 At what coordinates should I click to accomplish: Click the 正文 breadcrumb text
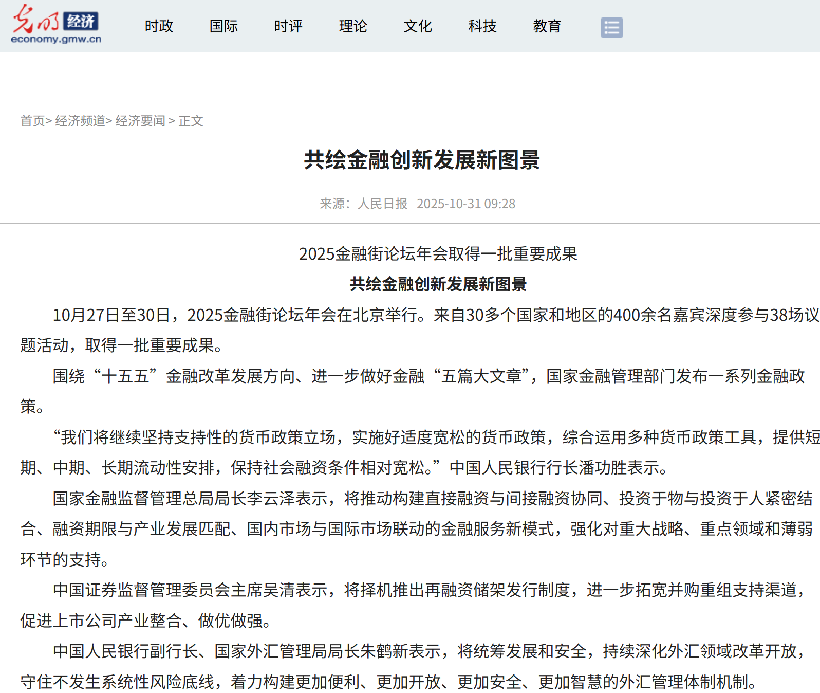(191, 121)
